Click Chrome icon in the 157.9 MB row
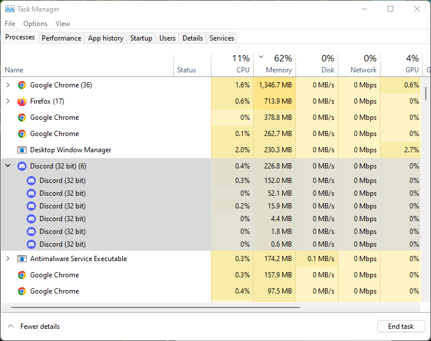Screen dimensions: 431x341 [x=22, y=275]
